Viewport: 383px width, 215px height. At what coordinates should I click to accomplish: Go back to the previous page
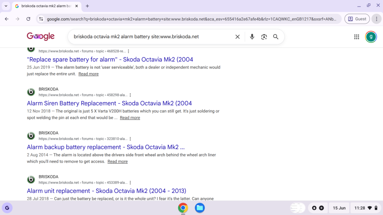7,19
